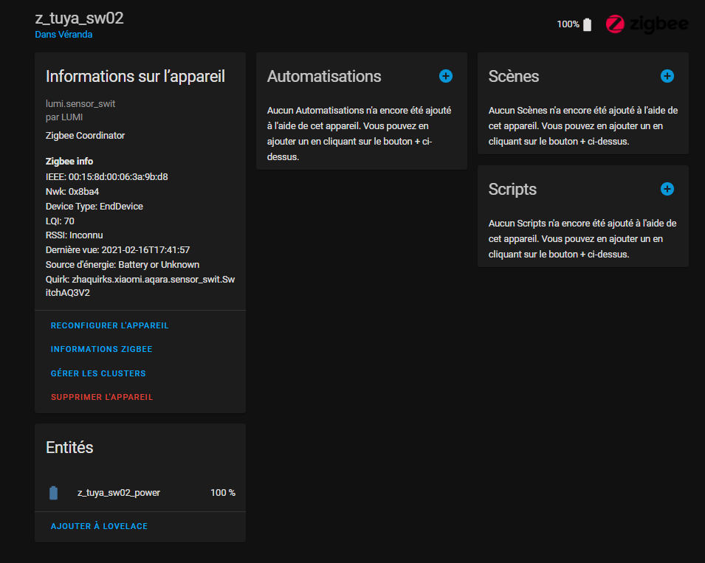Screen dimensions: 705x563
Task: Open Gérer les clusters
Action: pyautogui.click(x=98, y=373)
